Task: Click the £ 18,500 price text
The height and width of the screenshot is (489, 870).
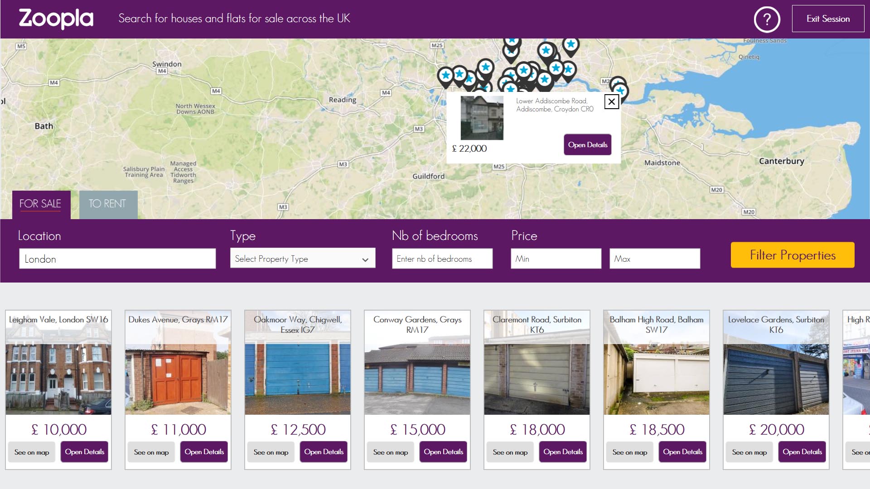Action: pos(657,429)
